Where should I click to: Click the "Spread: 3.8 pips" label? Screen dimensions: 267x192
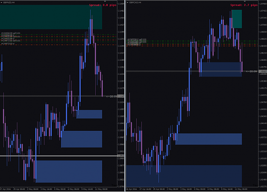click(x=103, y=5)
